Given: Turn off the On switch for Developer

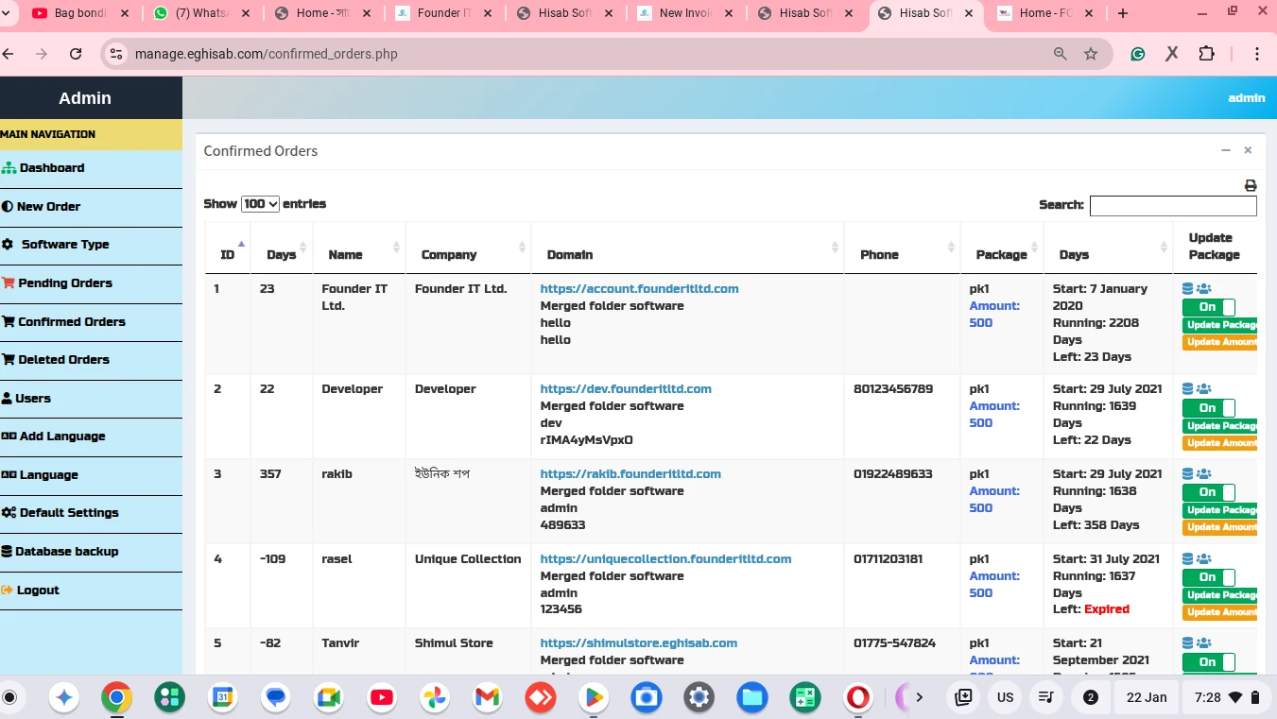Looking at the screenshot, I should click(x=1208, y=408).
